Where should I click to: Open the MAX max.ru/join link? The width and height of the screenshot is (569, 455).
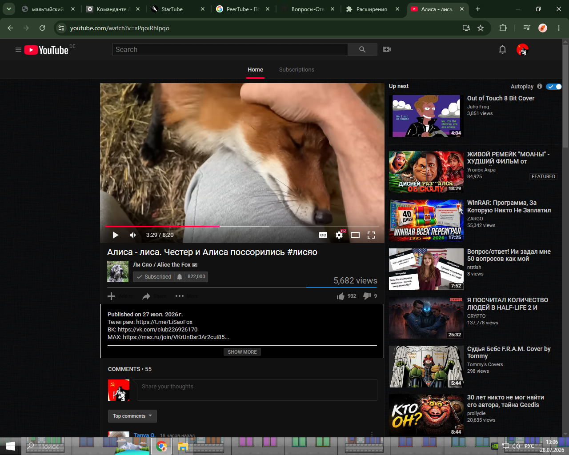pos(176,337)
